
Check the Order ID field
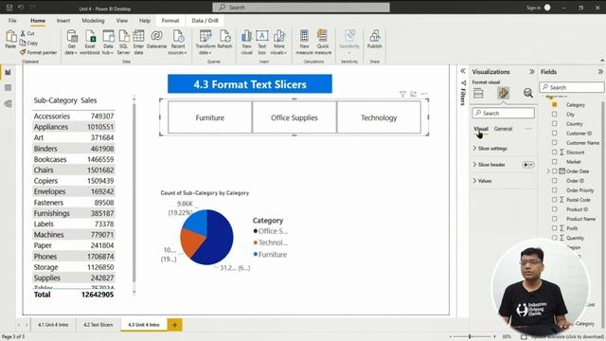click(555, 181)
